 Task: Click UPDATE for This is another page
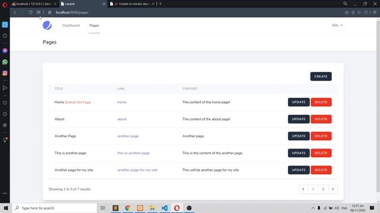[299, 153]
